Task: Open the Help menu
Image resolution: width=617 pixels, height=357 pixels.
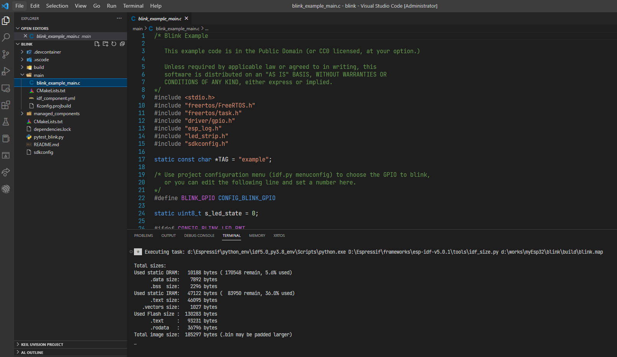Action: pos(156,6)
